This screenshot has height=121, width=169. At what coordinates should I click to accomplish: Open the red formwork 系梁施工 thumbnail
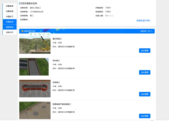[35, 89]
